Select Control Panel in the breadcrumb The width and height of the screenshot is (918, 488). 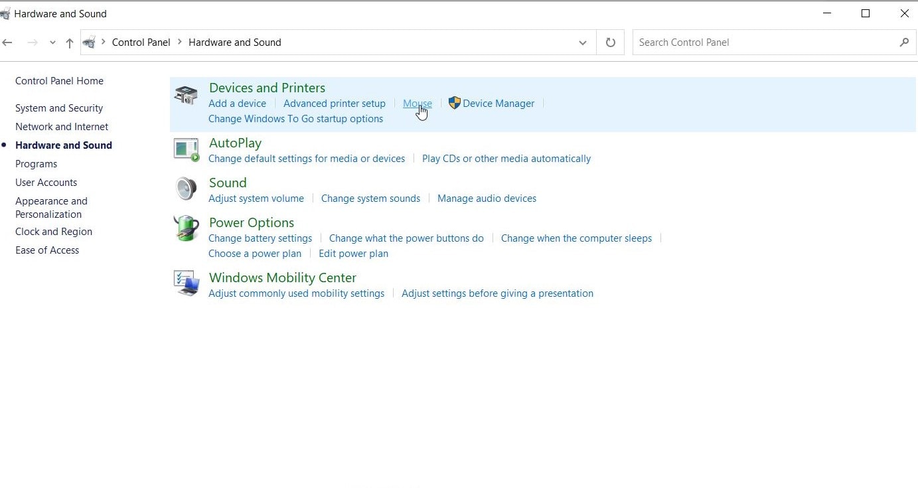(141, 42)
